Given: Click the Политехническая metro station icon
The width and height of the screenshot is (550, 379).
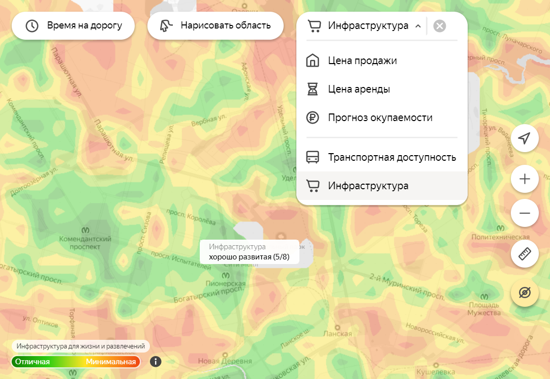Looking at the screenshot, I should [x=499, y=228].
